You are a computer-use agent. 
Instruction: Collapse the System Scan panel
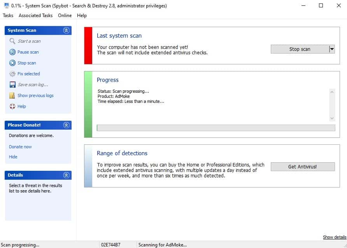[x=66, y=31]
